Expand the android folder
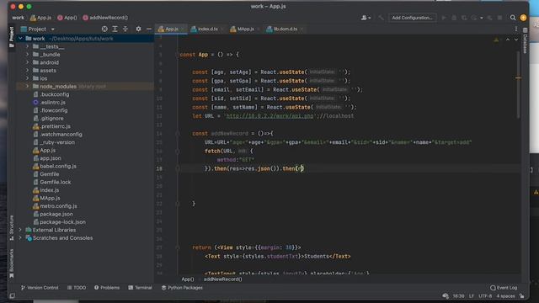This screenshot has width=539, height=303. (x=27, y=62)
